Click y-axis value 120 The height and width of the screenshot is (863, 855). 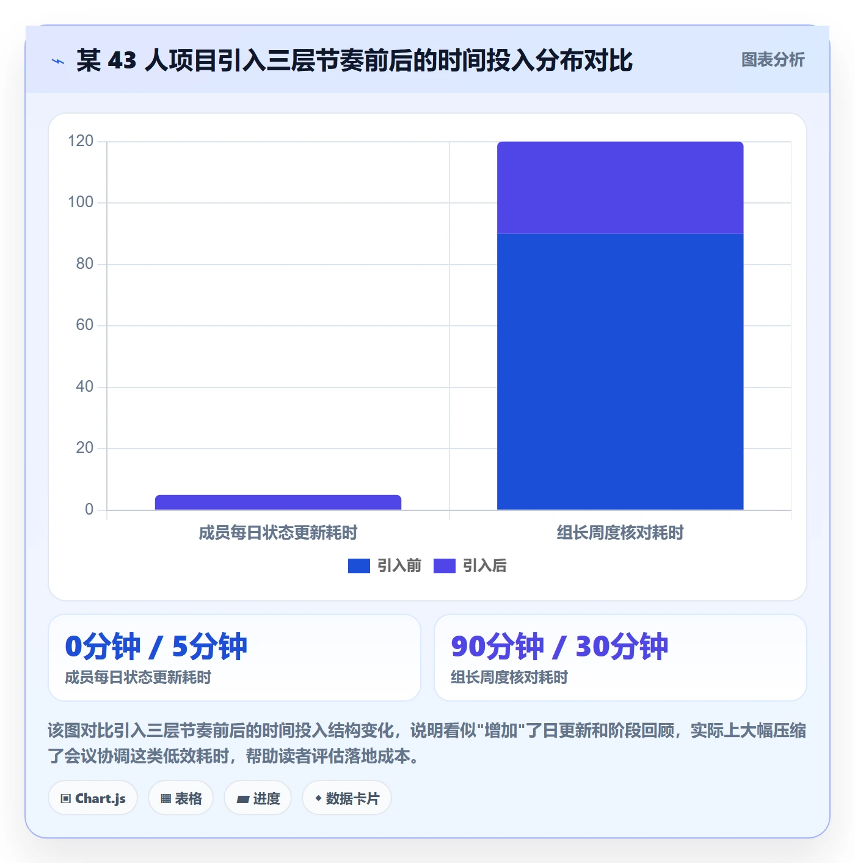[81, 141]
